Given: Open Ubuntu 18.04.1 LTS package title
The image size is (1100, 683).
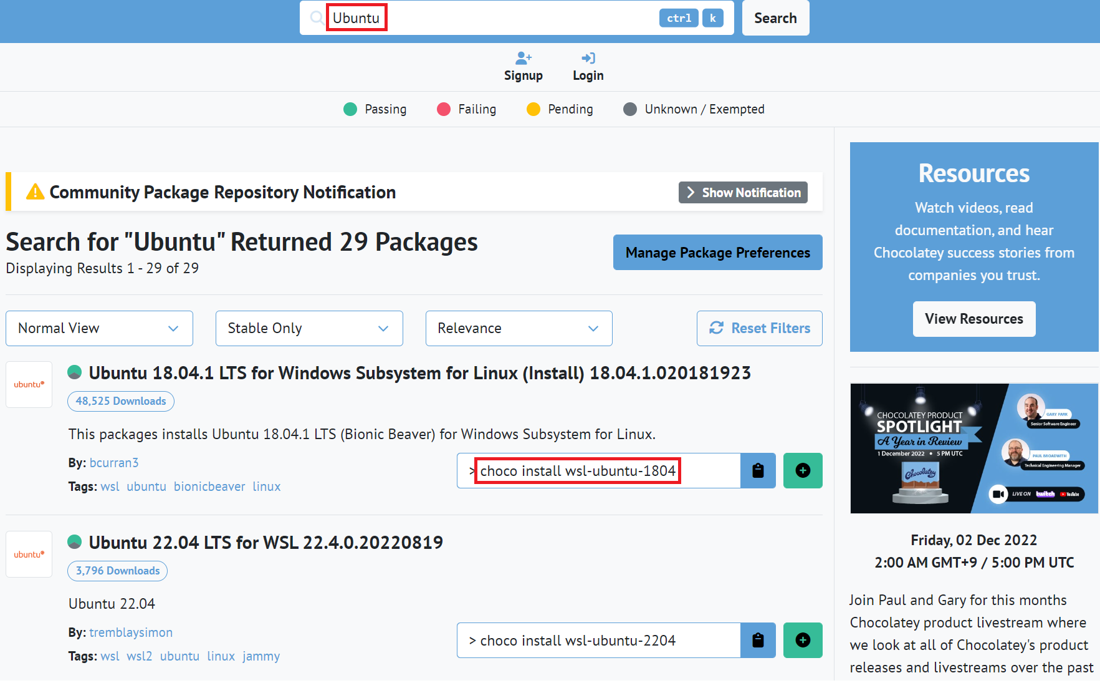Looking at the screenshot, I should tap(419, 372).
